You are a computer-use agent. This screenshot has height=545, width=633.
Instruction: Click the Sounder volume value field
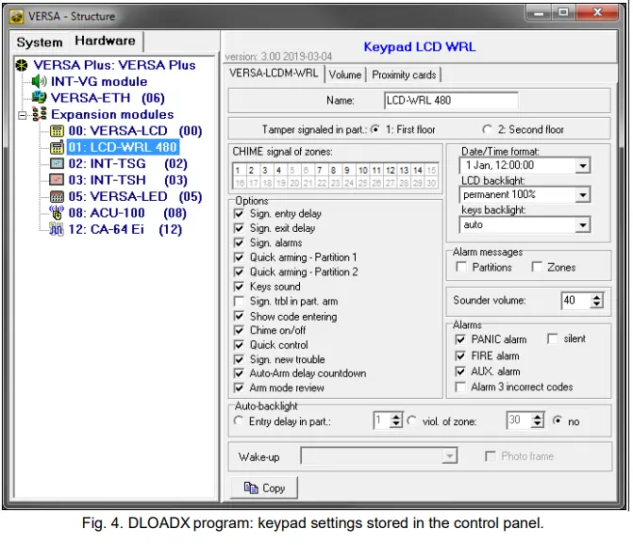coord(575,300)
